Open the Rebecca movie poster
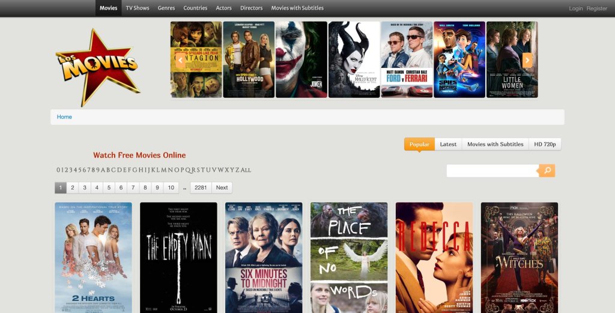Image resolution: width=615 pixels, height=313 pixels. 434,258
